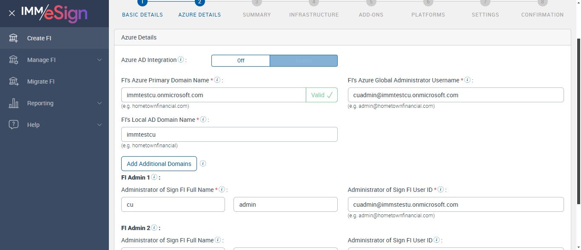Click info icon beside Azure AD Integration
This screenshot has width=581, height=250.
point(181,60)
